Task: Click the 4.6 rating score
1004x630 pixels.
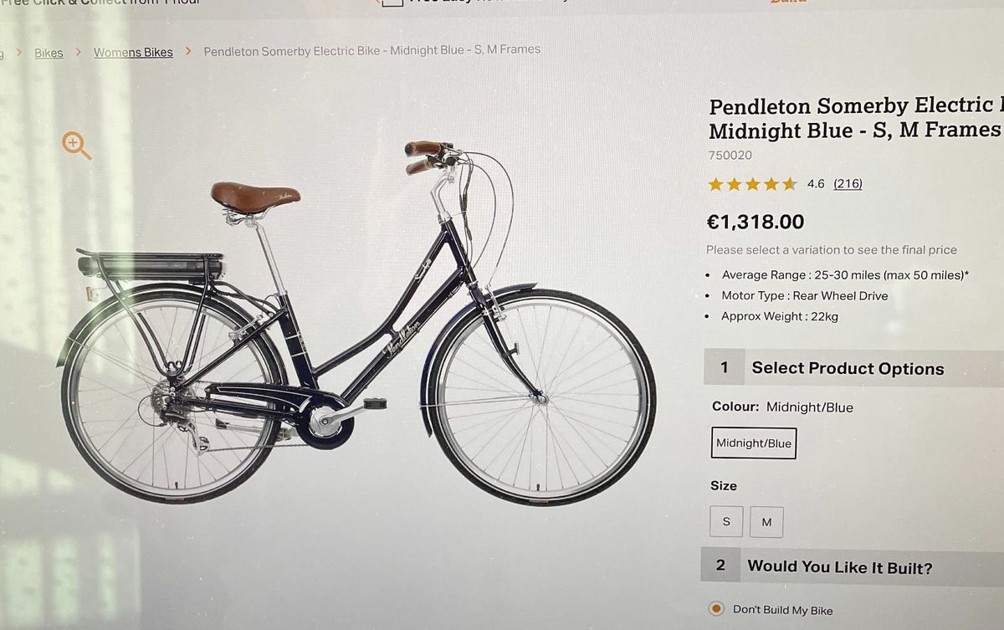Action: click(816, 183)
